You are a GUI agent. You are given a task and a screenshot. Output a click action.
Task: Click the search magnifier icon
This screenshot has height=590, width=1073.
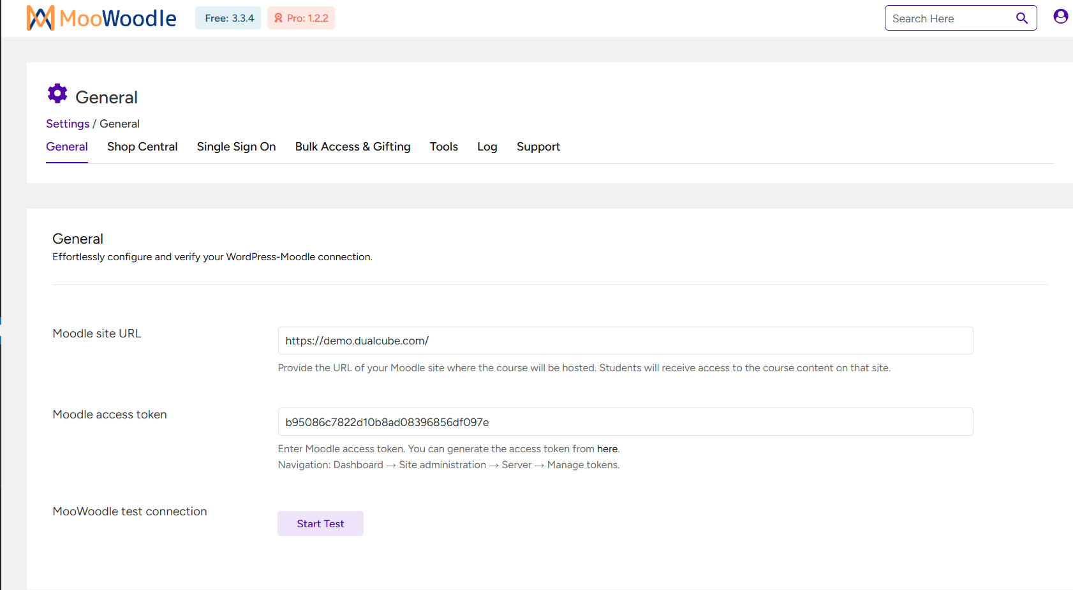[1021, 17]
